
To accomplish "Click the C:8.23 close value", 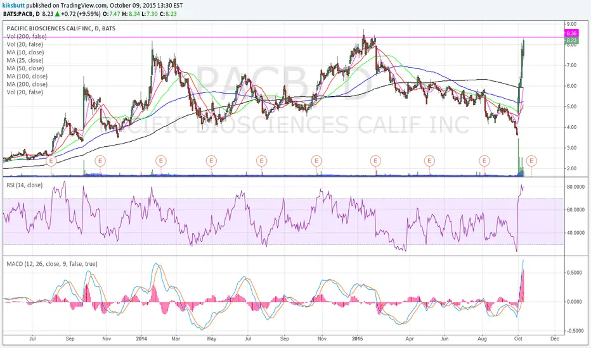I will coord(168,14).
